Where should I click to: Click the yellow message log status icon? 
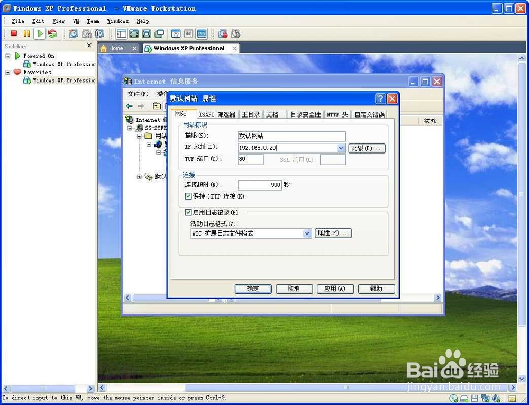pyautogui.click(x=512, y=399)
